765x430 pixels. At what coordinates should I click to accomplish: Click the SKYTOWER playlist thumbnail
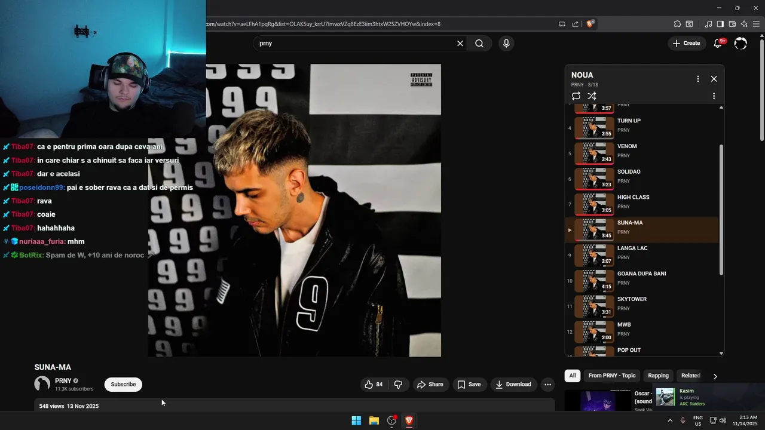[594, 306]
